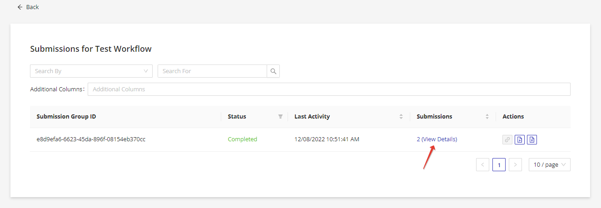Open the Search By dropdown
This screenshot has width=601, height=208.
coord(91,71)
